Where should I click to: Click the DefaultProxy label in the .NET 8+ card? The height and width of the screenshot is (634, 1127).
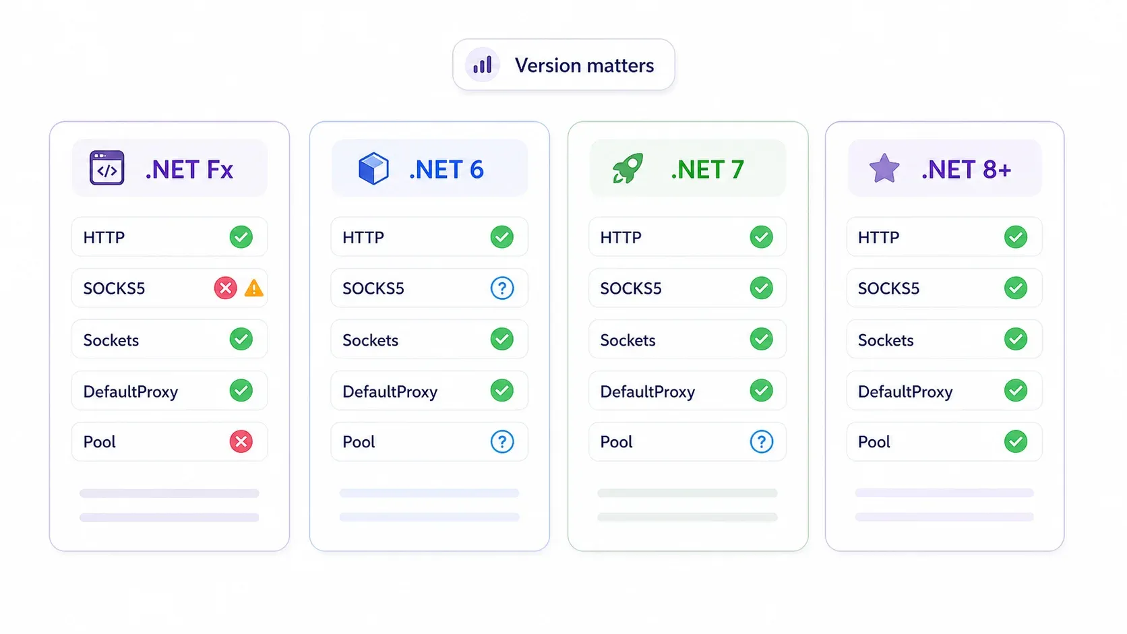point(905,392)
